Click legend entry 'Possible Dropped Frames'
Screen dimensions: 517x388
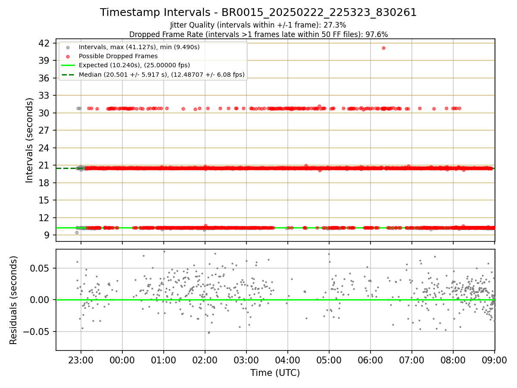(118, 56)
